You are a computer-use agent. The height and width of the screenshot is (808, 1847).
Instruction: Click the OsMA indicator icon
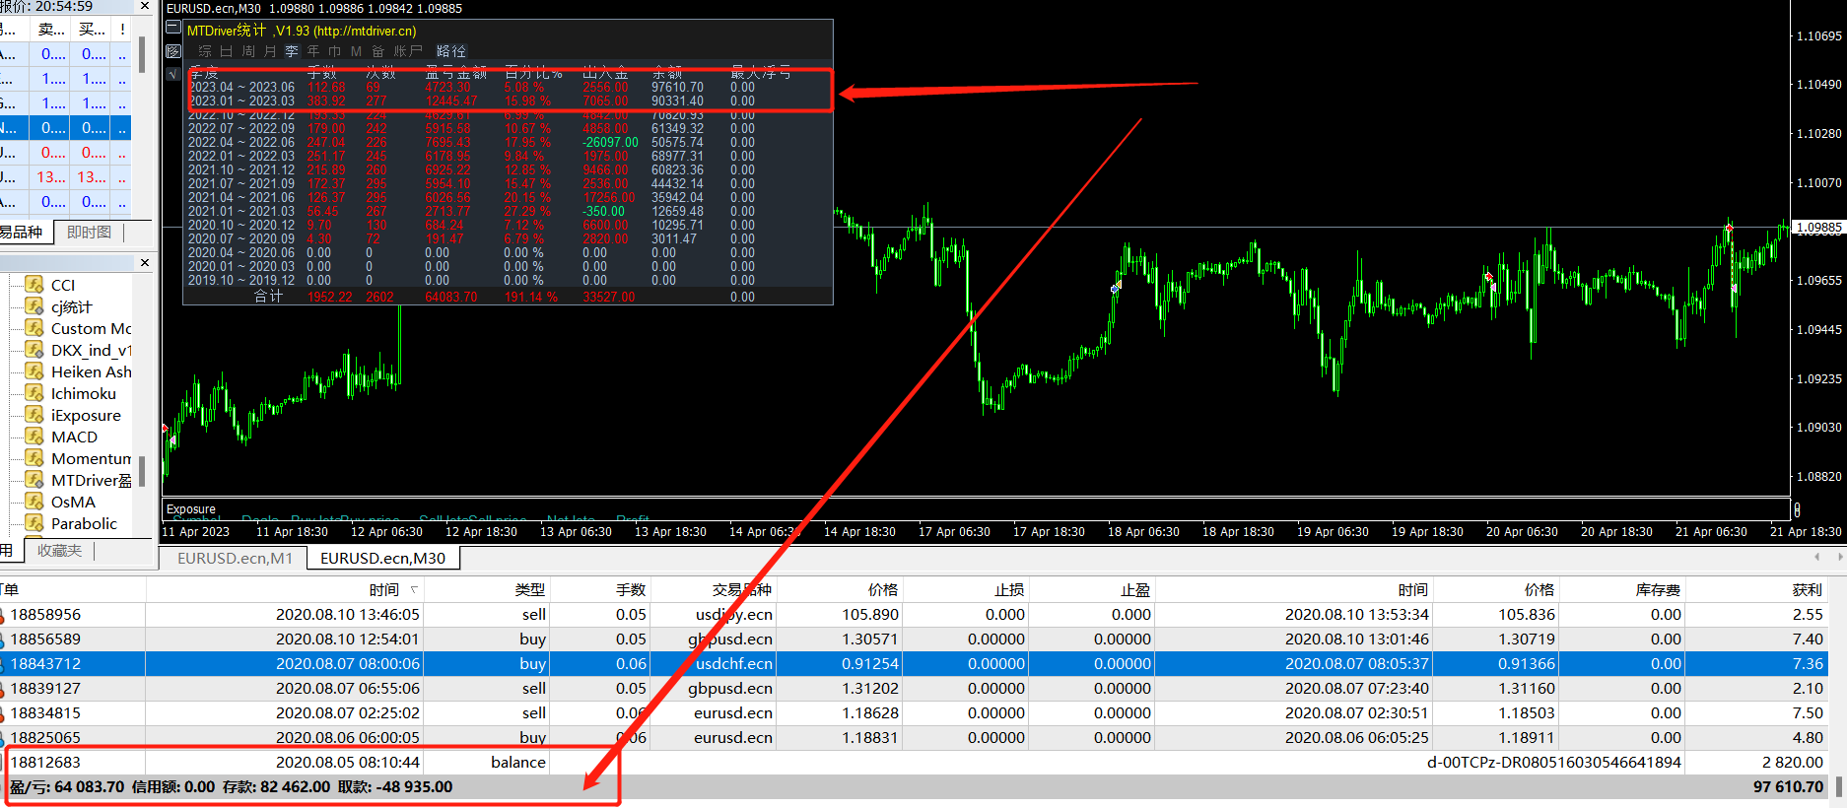pos(34,502)
